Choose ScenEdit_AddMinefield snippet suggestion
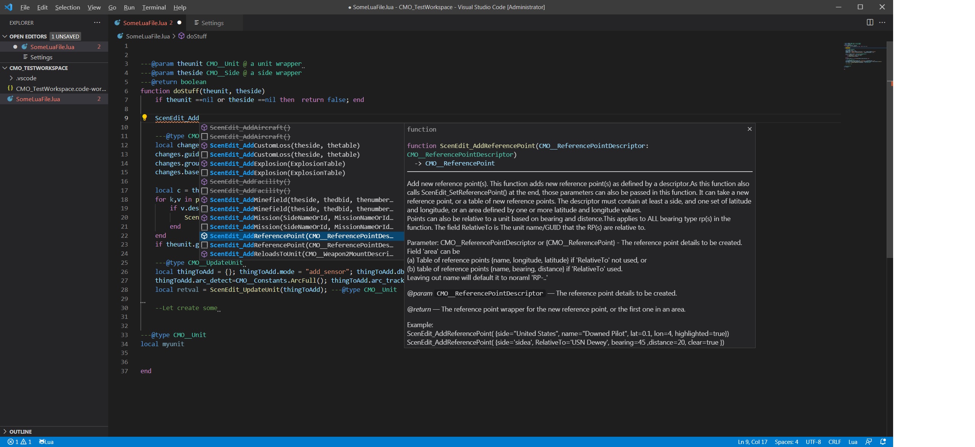The width and height of the screenshot is (975, 447). 302,209
